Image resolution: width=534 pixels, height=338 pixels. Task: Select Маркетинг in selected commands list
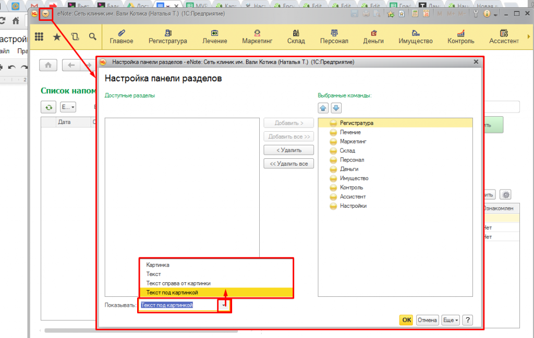[395, 141]
